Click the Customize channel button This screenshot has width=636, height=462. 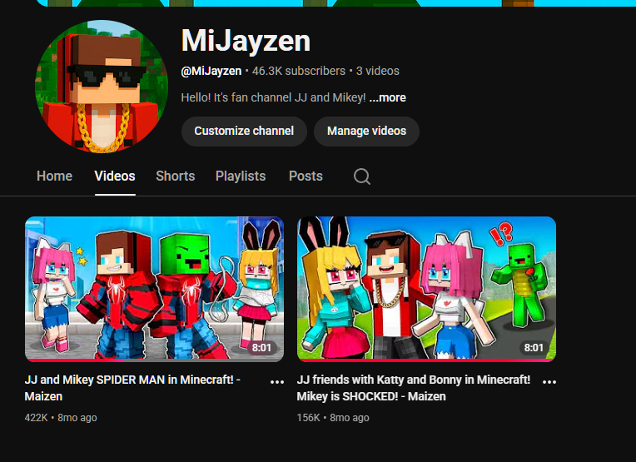pyautogui.click(x=244, y=131)
